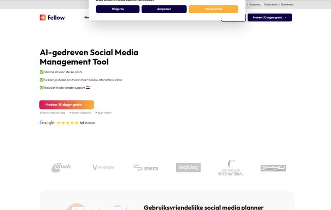Click the Berg&Berg customer logo

(188, 167)
